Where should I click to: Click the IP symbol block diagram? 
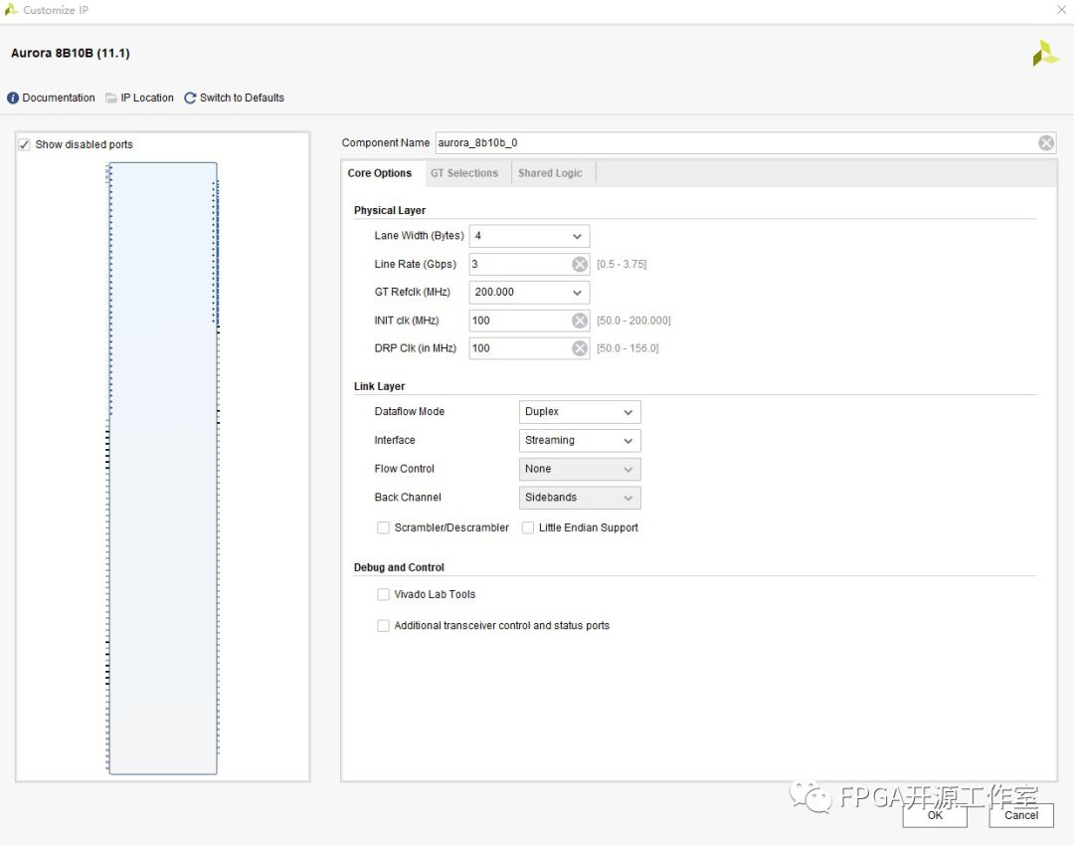pyautogui.click(x=163, y=468)
